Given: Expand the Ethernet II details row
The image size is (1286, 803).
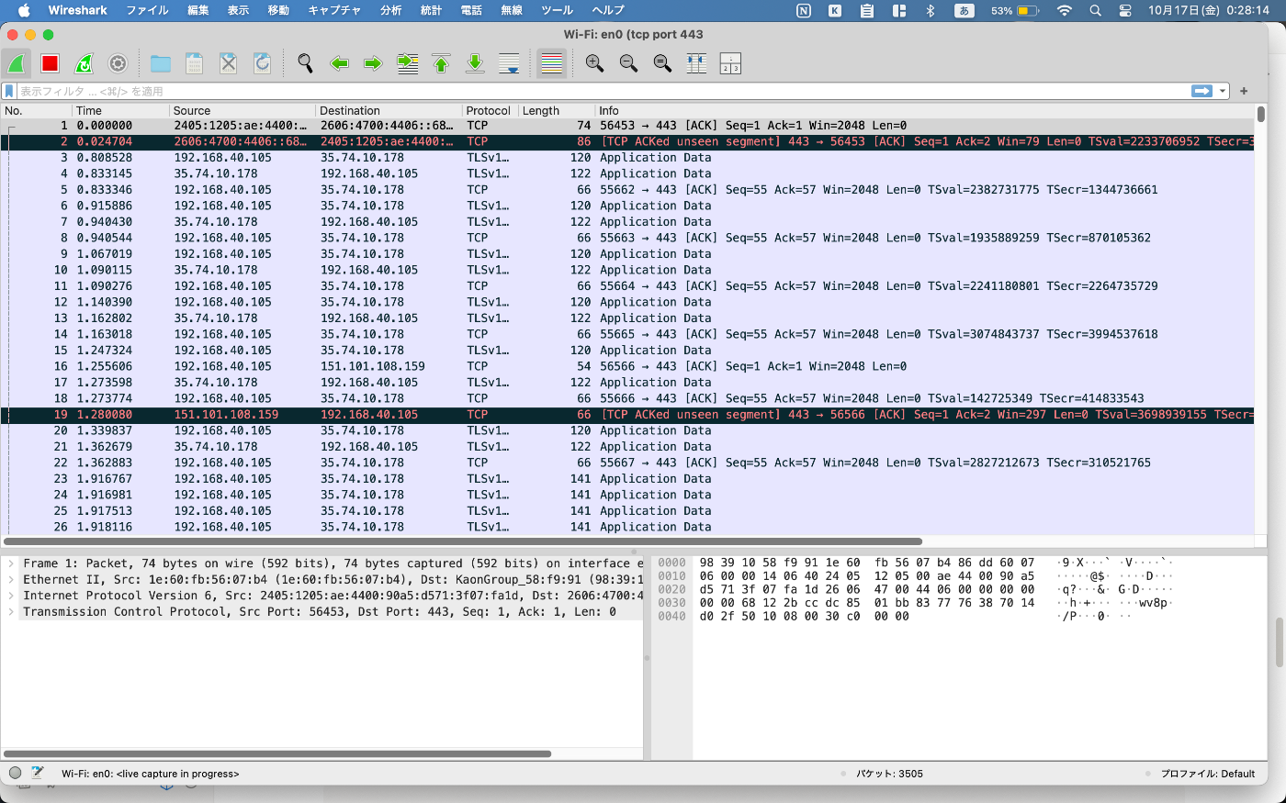Looking at the screenshot, I should [x=11, y=580].
